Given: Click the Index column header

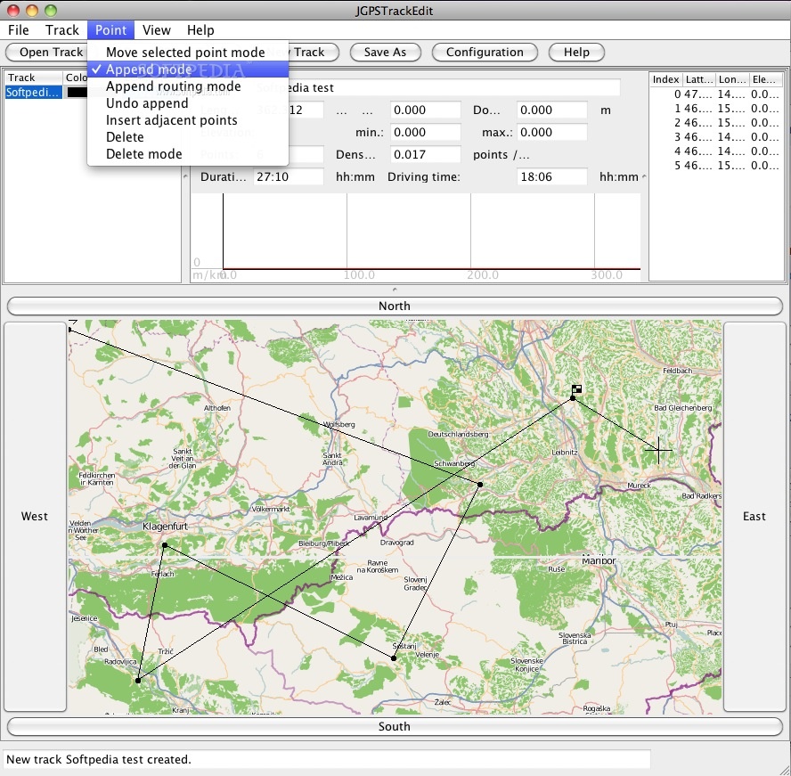Looking at the screenshot, I should 666,79.
